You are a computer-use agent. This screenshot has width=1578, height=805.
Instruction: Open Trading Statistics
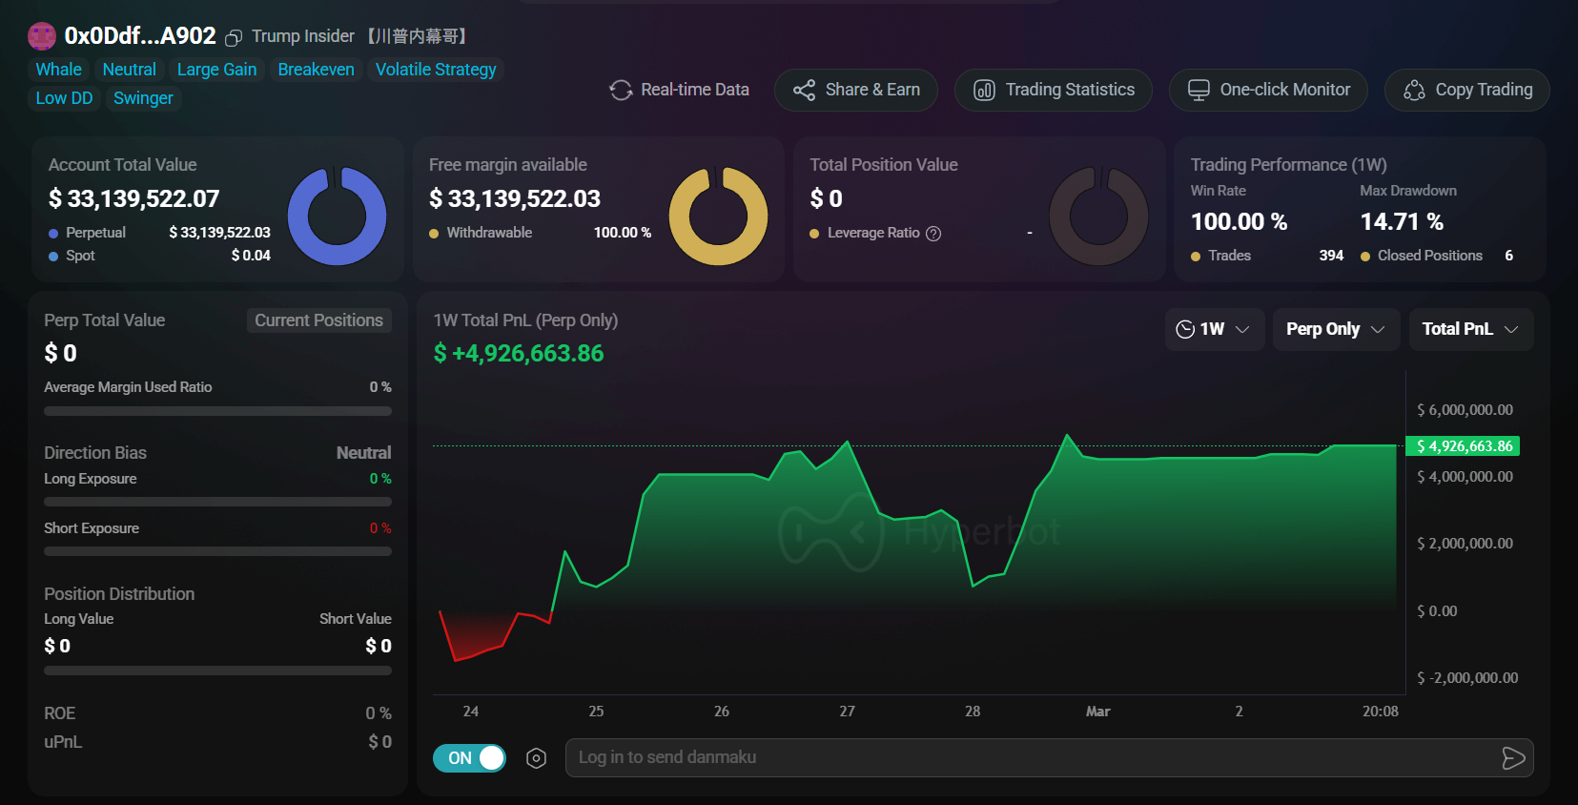[x=1054, y=90]
